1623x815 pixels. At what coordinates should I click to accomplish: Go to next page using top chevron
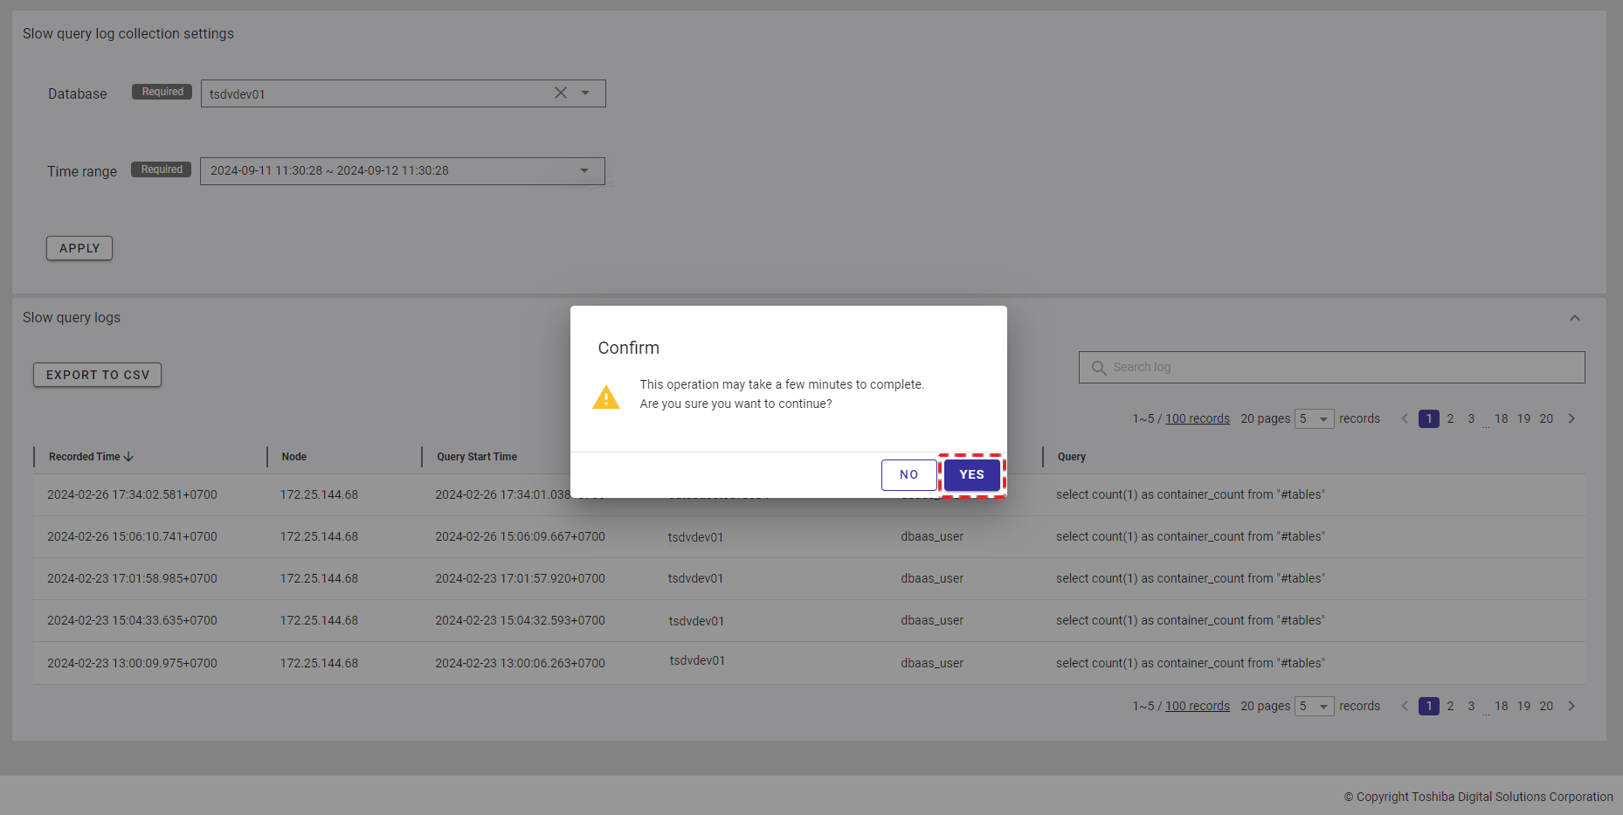point(1571,419)
